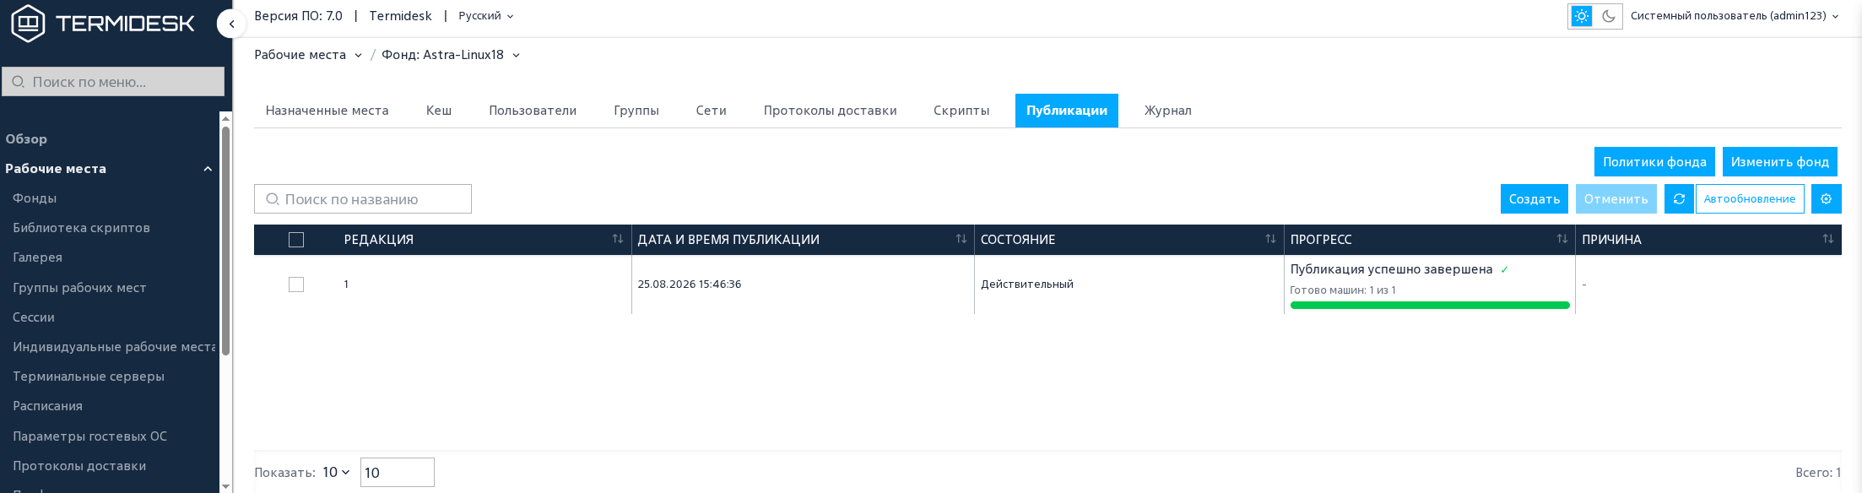The height and width of the screenshot is (493, 1862).
Task: Sort by the Состояние column arrows
Action: pos(1270,240)
